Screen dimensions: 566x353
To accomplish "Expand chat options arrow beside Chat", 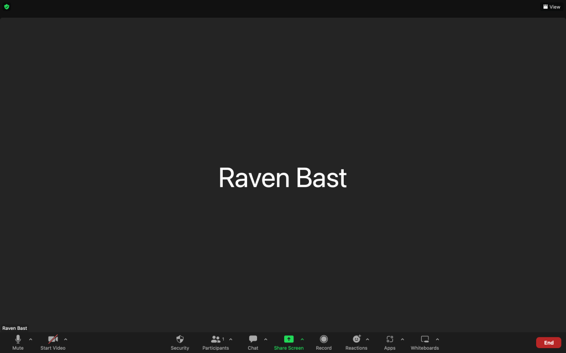I will point(265,339).
